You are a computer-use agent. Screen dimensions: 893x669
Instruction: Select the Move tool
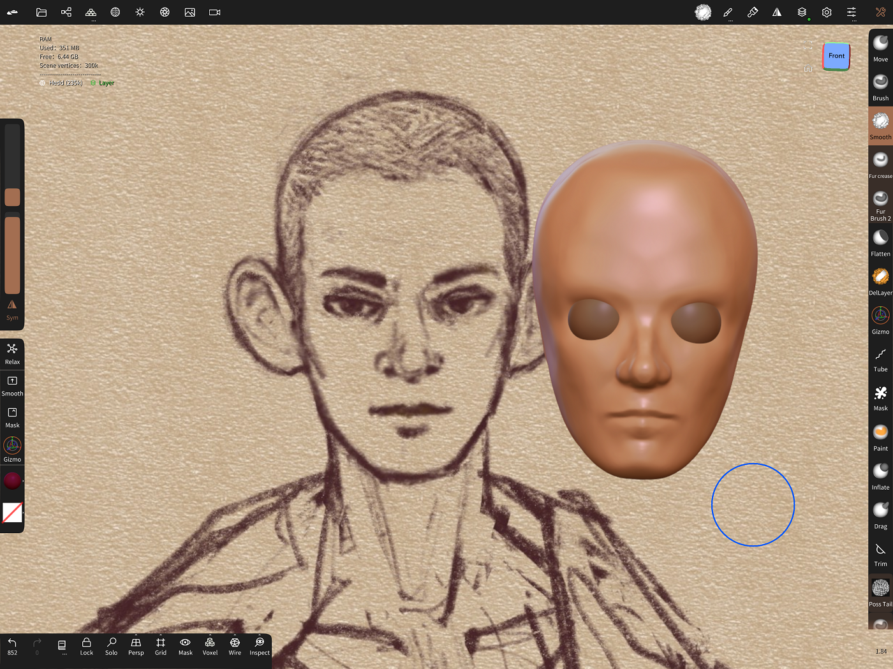(x=880, y=48)
